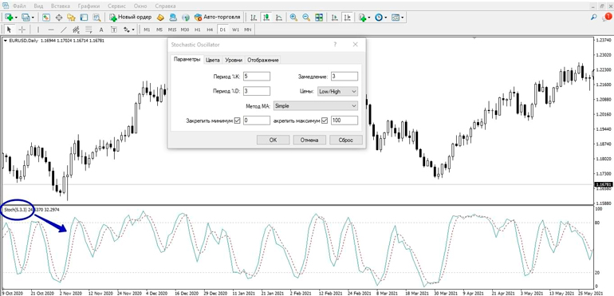Click the MetaEditor yellow book icon
Screen dimensions: 614x296
tap(159, 18)
